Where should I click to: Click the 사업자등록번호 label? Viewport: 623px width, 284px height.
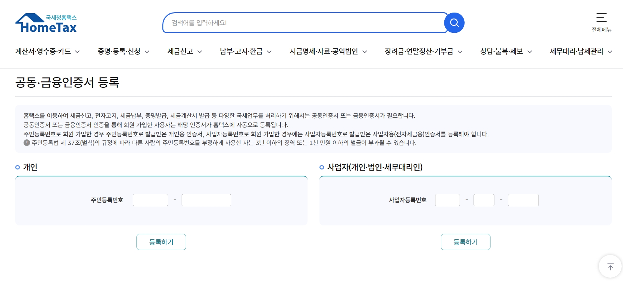point(408,200)
